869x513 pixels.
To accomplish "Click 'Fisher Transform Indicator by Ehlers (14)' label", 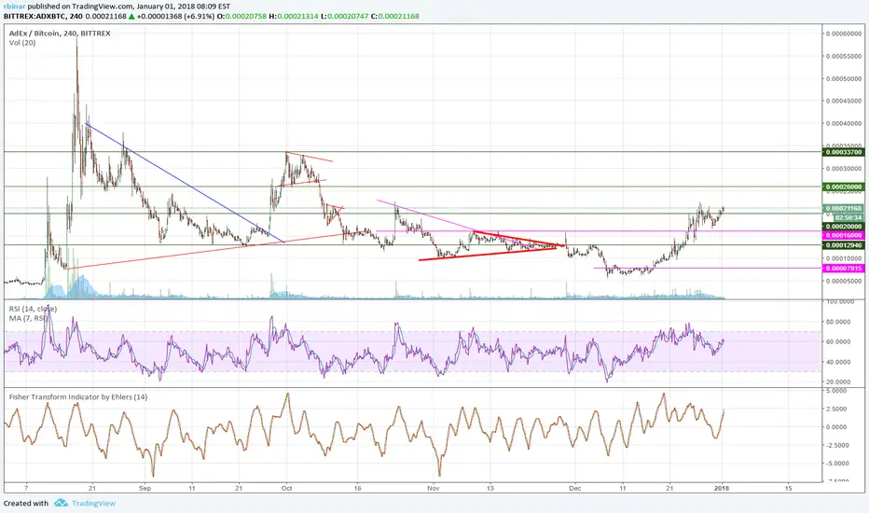I will (x=78, y=396).
